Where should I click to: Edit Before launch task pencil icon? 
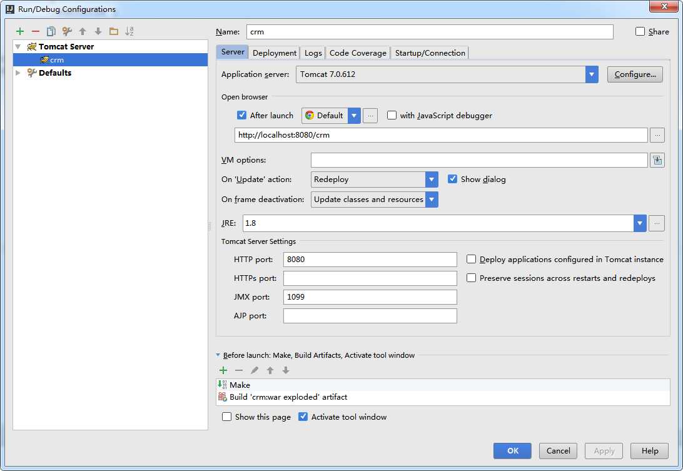tap(255, 370)
